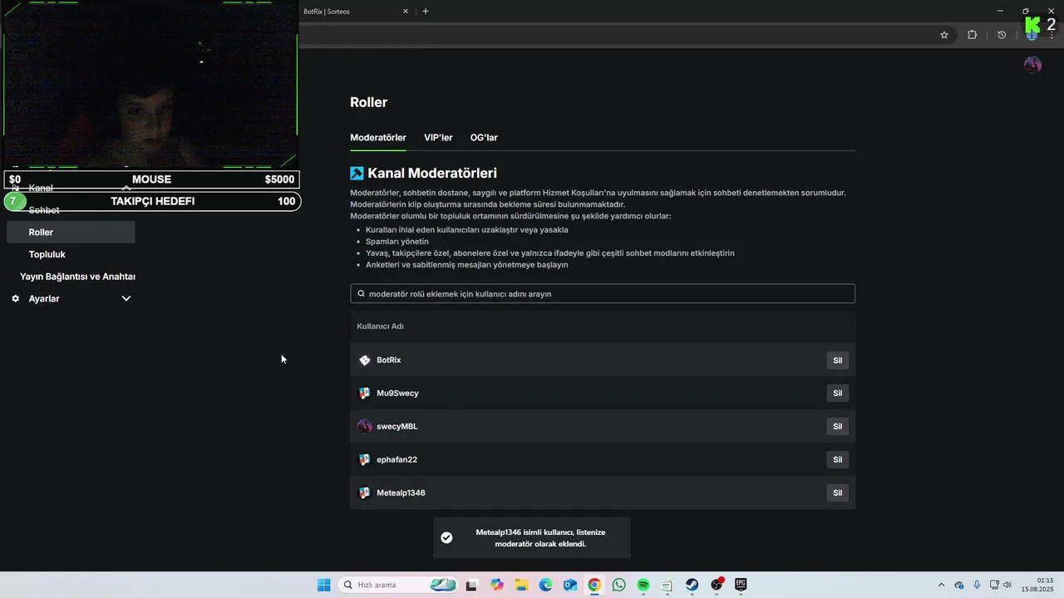Open a new browser tab
The height and width of the screenshot is (598, 1064).
click(x=426, y=12)
